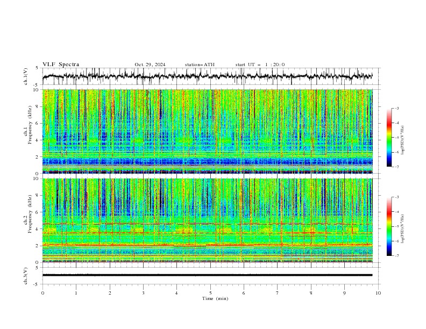Click the time axis tick "5"
This screenshot has height=329, width=426.
point(210,293)
